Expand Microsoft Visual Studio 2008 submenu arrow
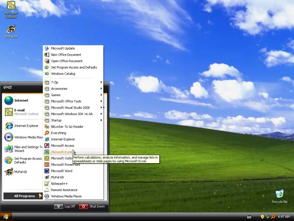The width and height of the screenshot is (294, 221). (101, 108)
